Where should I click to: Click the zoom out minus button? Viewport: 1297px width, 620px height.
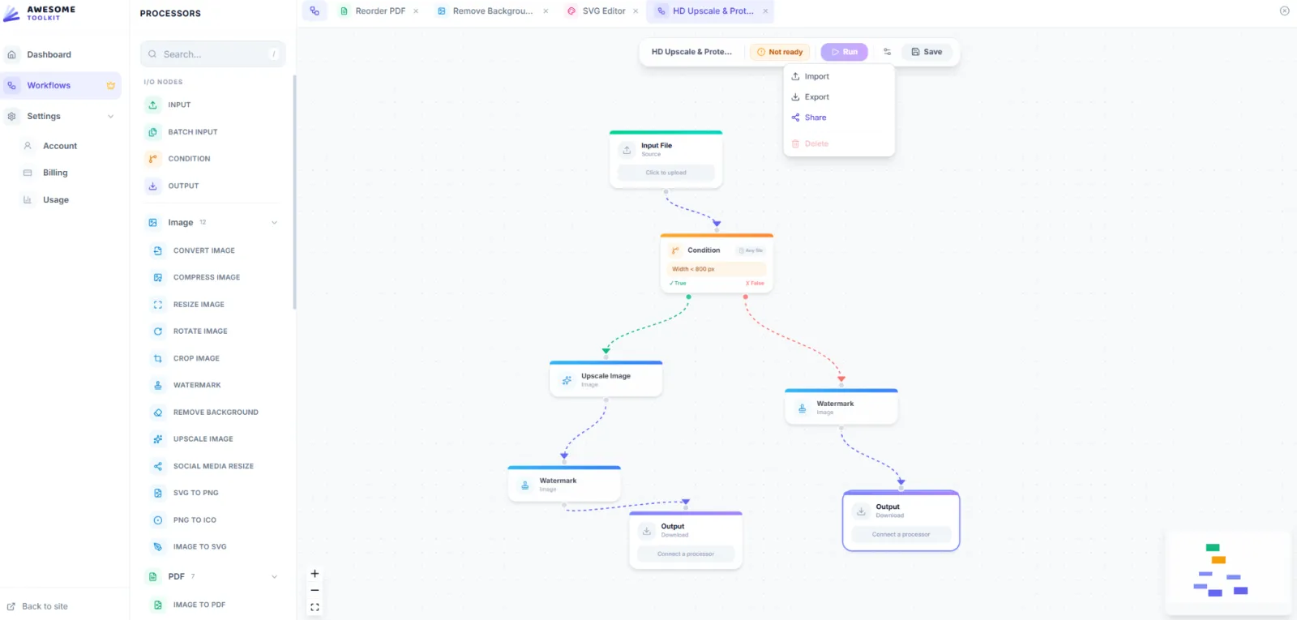point(315,590)
